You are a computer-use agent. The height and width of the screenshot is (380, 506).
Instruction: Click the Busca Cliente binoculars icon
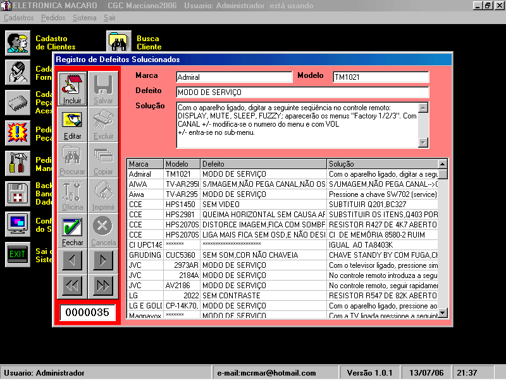pyautogui.click(x=119, y=42)
